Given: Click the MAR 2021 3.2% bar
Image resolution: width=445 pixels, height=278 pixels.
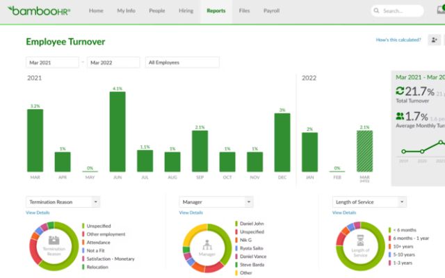Looking at the screenshot, I should [35, 140].
